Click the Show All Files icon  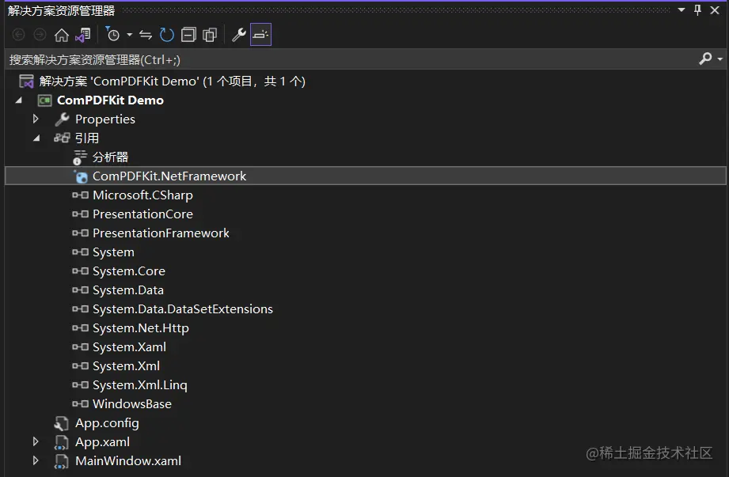210,35
